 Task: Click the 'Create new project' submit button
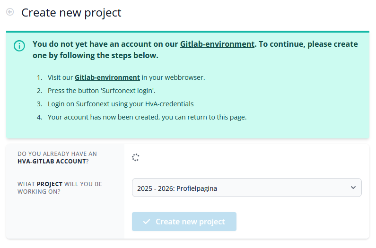(184, 222)
